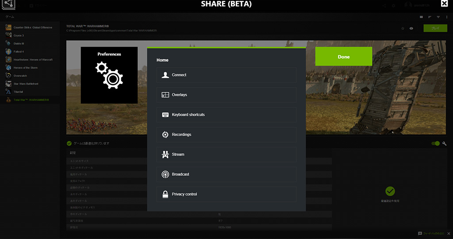Open the Recordings settings
Viewport: 453px width, 239px height.
(226, 134)
